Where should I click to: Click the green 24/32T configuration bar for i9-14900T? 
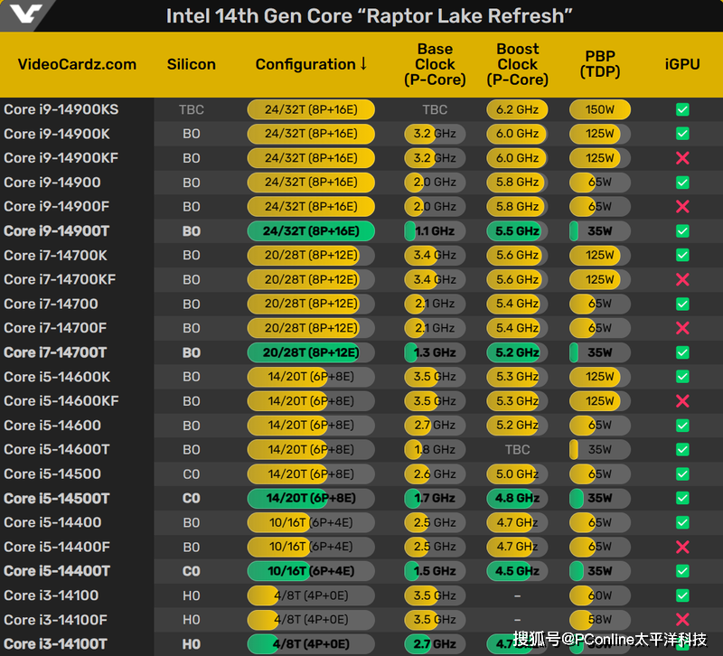tap(310, 231)
